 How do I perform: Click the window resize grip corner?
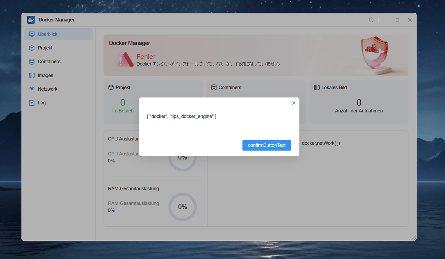coord(414,238)
